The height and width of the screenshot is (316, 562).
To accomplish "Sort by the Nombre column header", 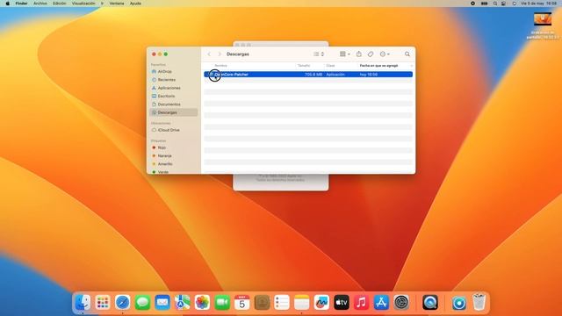I will click(x=220, y=66).
